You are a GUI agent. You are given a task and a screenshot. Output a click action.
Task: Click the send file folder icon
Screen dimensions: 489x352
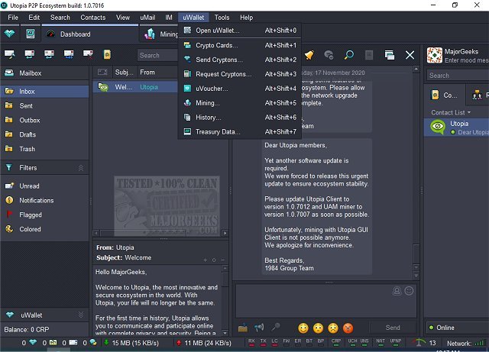click(x=243, y=328)
